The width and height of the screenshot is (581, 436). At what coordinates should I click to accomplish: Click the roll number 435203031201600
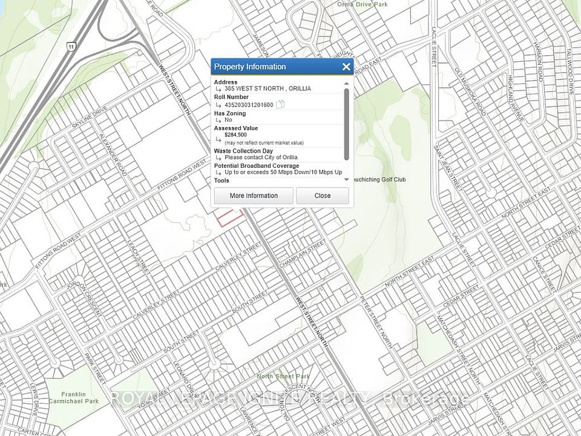click(x=249, y=105)
